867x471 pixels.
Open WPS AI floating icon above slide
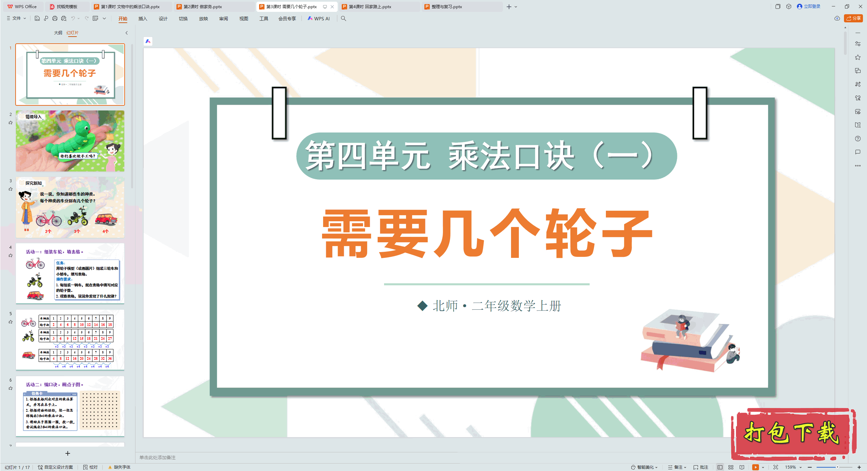pyautogui.click(x=148, y=41)
